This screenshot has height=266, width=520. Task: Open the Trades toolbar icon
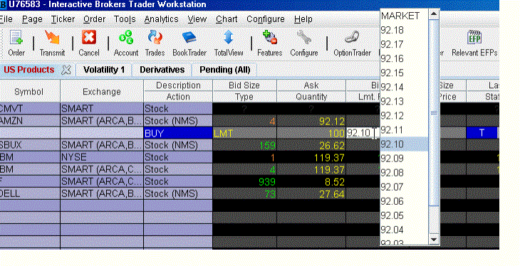(155, 43)
